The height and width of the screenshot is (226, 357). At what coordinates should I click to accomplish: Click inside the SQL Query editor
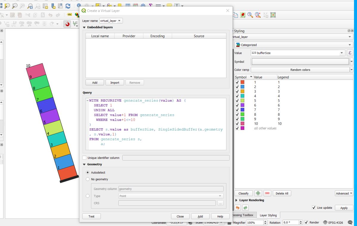156,123
